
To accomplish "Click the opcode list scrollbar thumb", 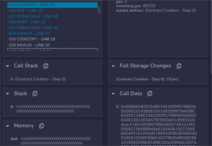I will (x=99, y=10).
